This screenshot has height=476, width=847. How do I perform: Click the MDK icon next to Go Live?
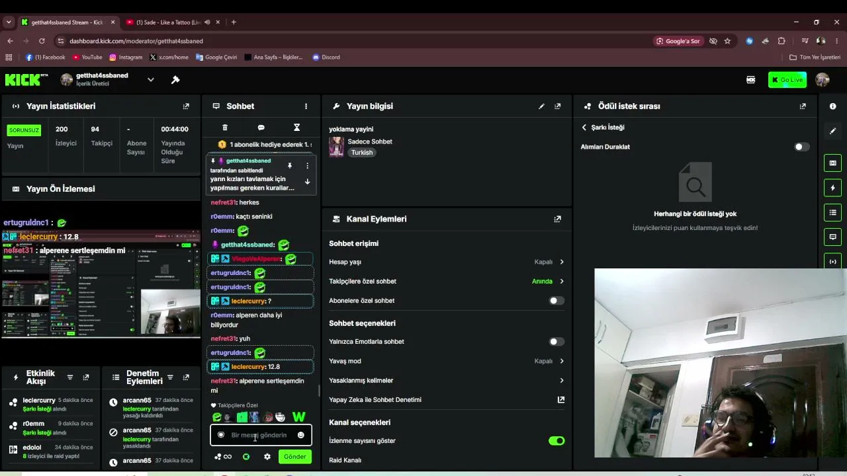pyautogui.click(x=750, y=80)
